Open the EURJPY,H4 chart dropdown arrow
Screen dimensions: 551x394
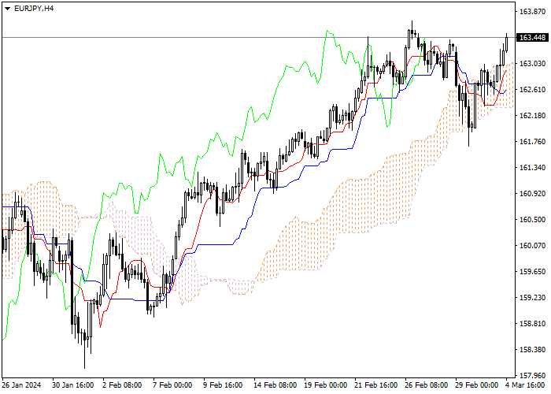[x=7, y=9]
